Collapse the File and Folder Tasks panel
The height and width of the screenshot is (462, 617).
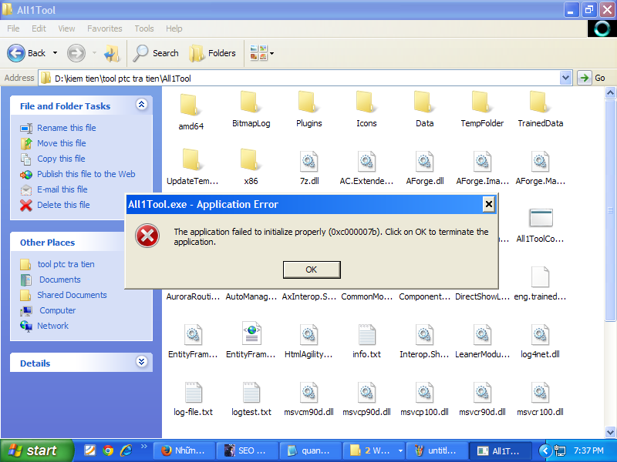[x=141, y=105]
